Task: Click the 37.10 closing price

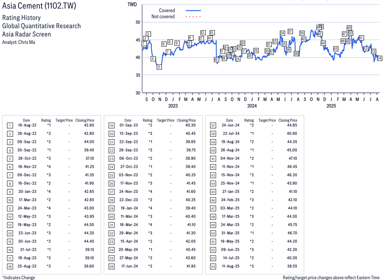Action: (x=90, y=159)
